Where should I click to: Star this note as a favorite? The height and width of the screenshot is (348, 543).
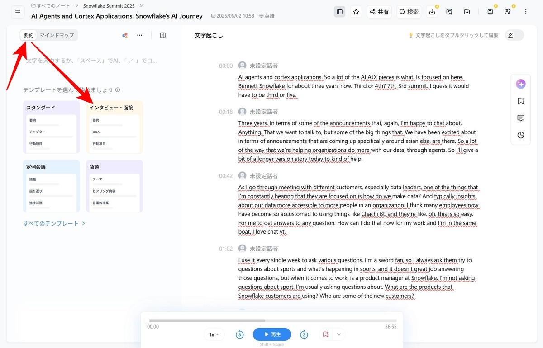pos(356,12)
